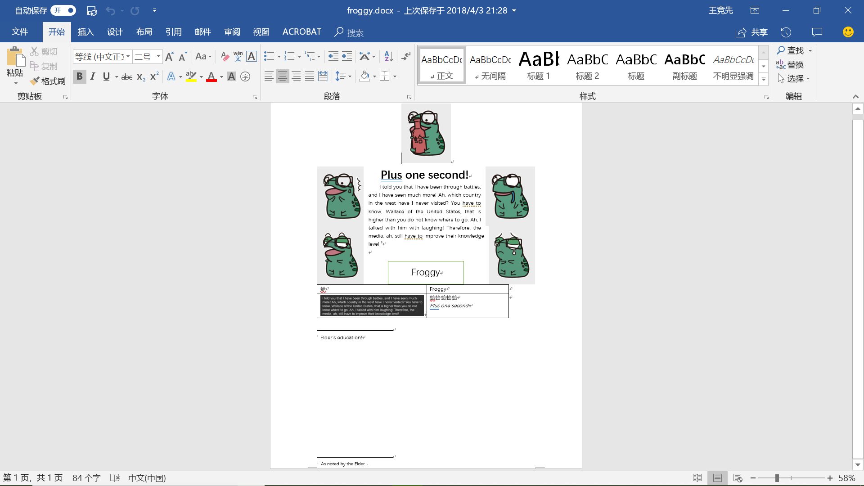Click the top frog image in document
This screenshot has width=864, height=486.
426,133
